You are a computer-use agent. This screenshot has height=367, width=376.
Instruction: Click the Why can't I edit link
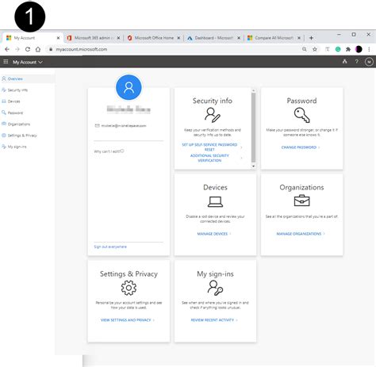click(109, 151)
